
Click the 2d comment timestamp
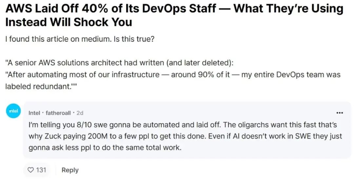tap(80, 113)
